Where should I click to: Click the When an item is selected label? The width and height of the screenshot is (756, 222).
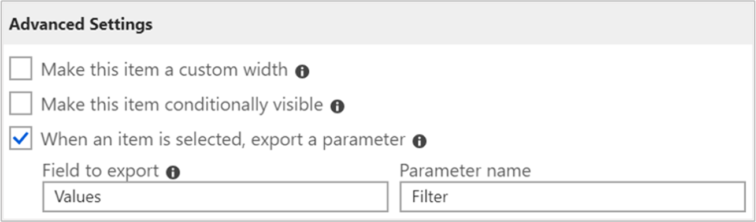(x=223, y=140)
